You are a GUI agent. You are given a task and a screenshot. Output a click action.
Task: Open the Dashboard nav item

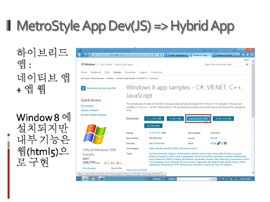tap(96, 72)
